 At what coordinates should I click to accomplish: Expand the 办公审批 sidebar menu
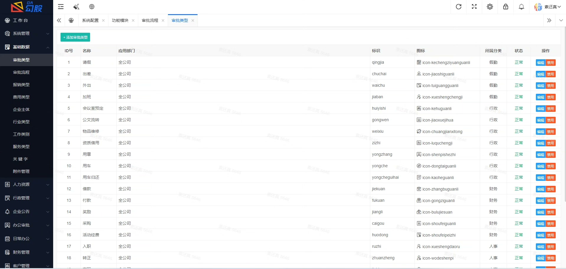[x=27, y=225]
